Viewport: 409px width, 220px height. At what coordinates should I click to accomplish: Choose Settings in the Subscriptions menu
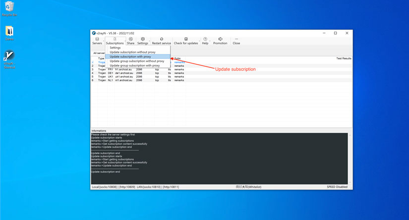click(x=115, y=48)
